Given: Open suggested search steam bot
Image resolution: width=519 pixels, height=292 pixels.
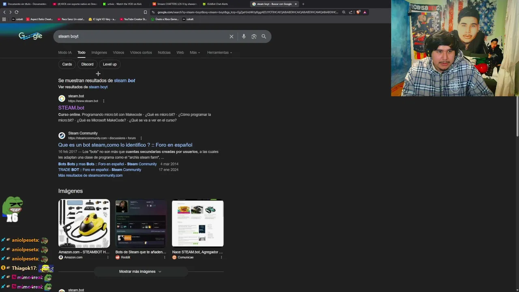Looking at the screenshot, I should point(124,80).
